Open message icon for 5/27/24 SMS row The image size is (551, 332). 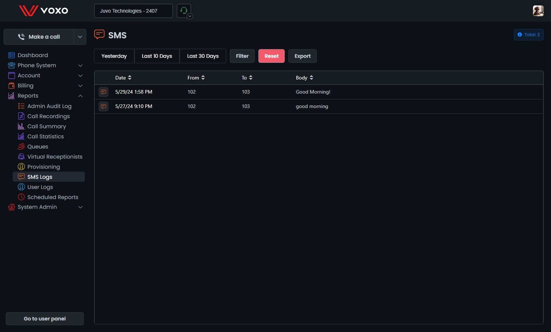coord(104,107)
